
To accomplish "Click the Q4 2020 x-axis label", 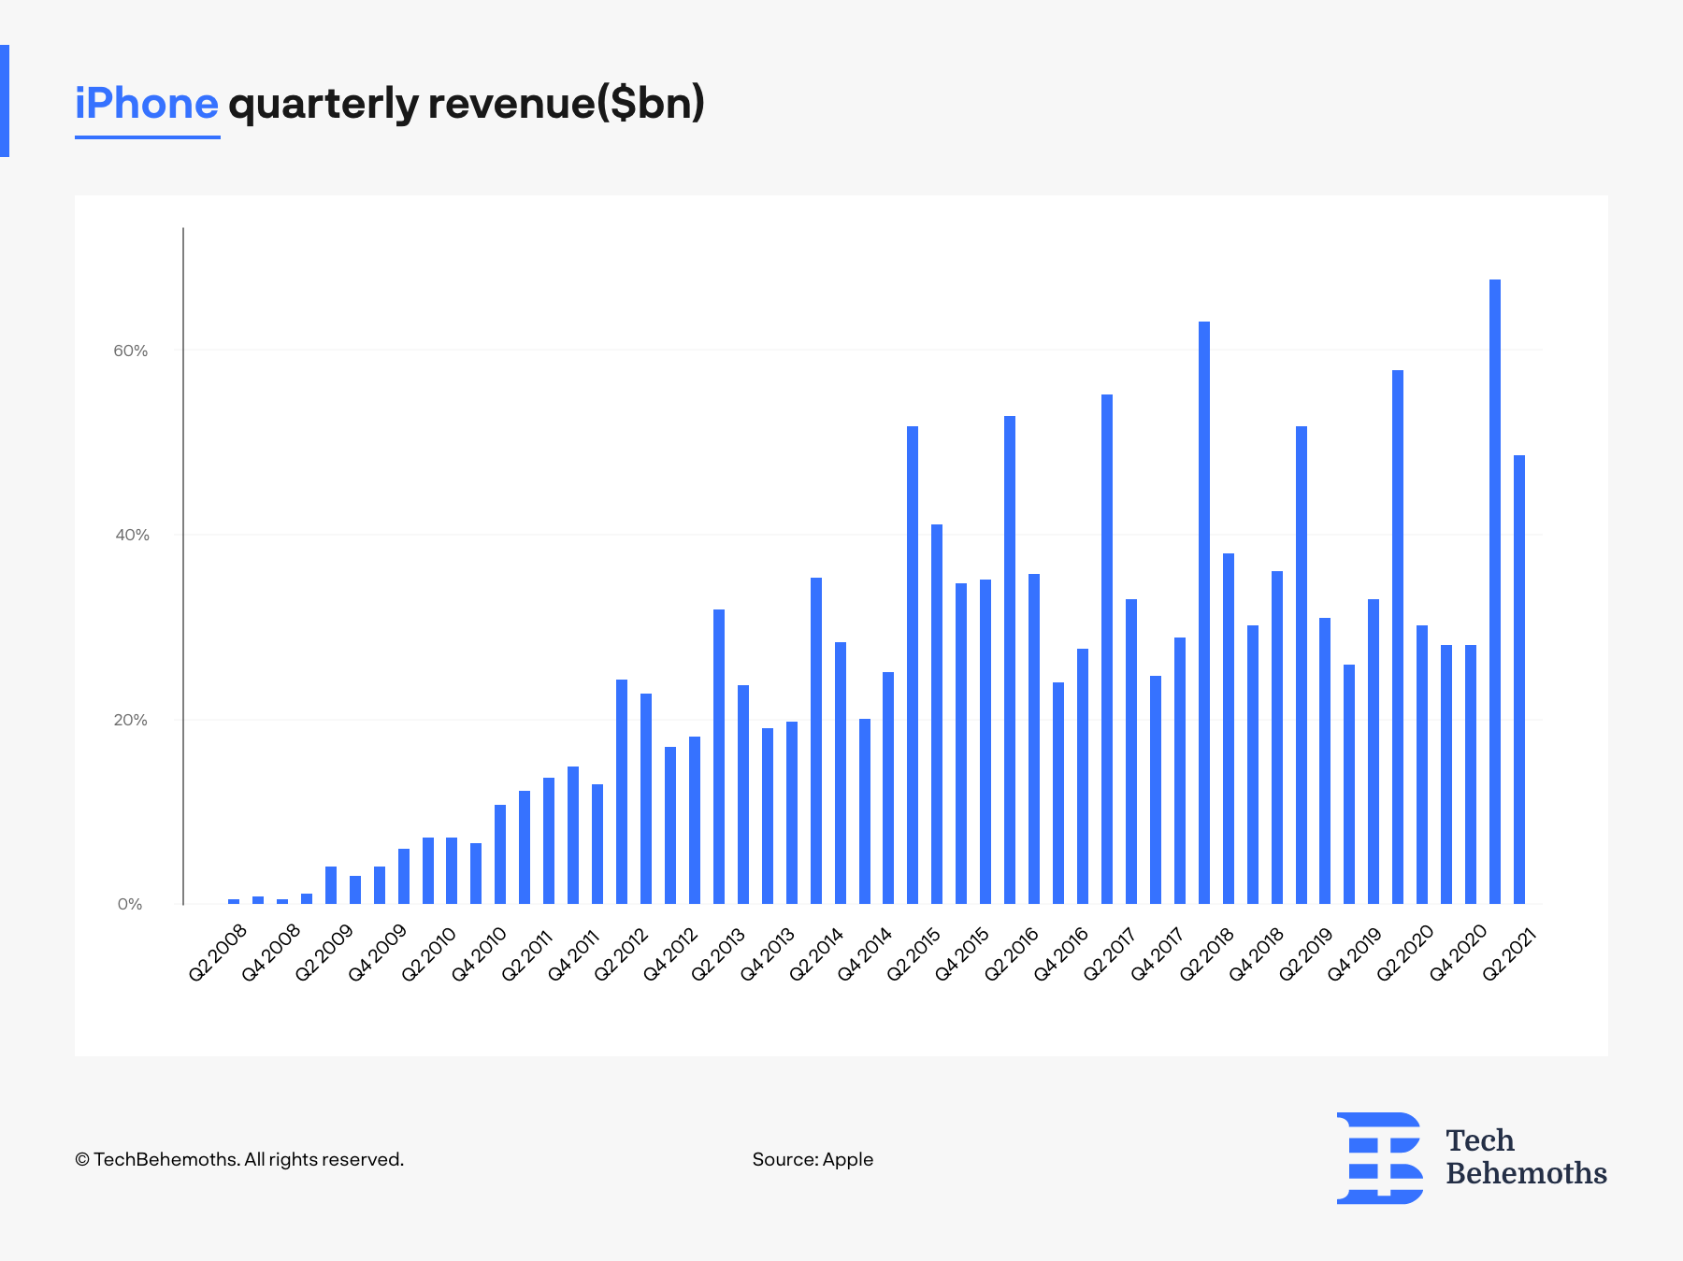I will (x=1458, y=953).
